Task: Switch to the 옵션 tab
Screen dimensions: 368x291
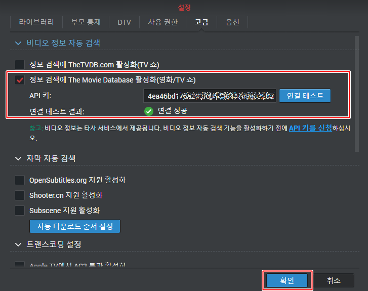Action: pos(232,22)
